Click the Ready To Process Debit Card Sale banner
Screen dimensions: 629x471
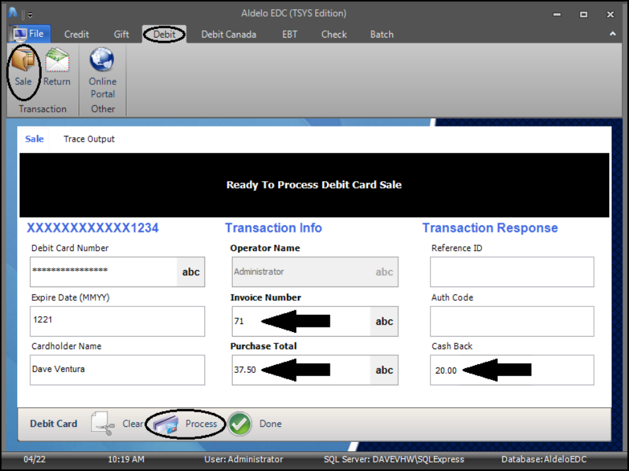pos(314,185)
